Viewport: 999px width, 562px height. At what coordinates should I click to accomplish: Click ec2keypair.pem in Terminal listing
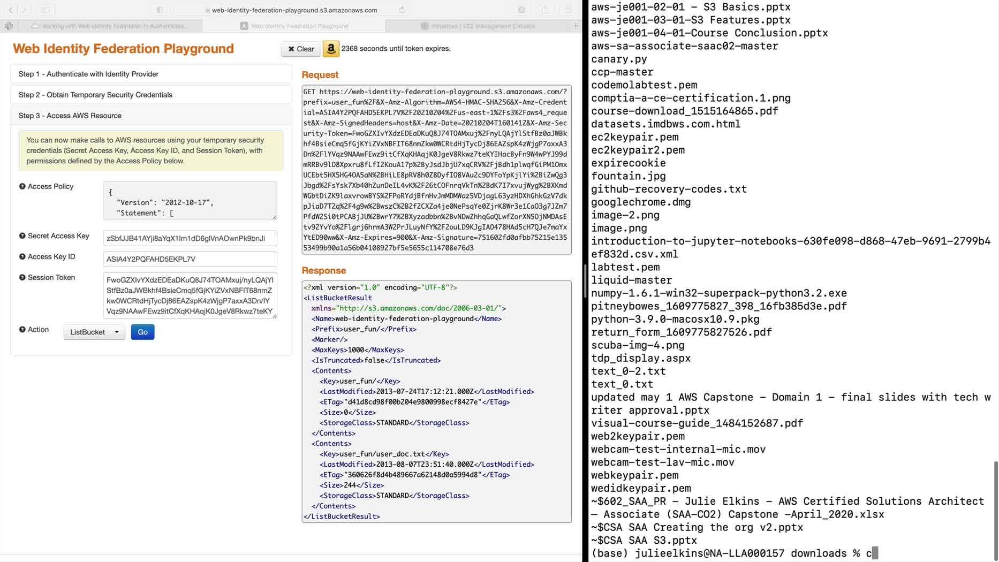(x=635, y=137)
